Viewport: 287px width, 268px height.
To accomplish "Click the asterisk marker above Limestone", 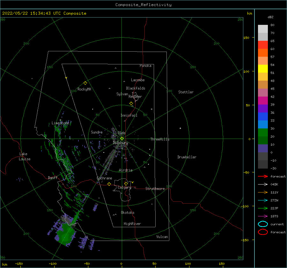I will click(60, 120).
